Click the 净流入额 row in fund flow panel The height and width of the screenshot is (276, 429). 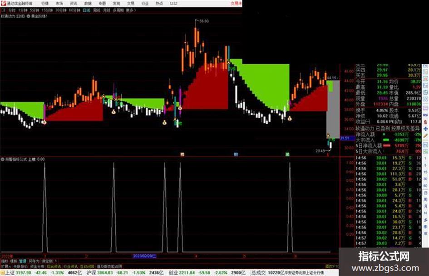pos(388,135)
